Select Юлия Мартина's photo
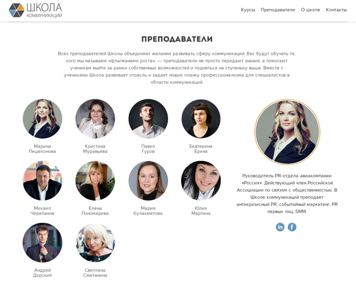 tap(201, 181)
